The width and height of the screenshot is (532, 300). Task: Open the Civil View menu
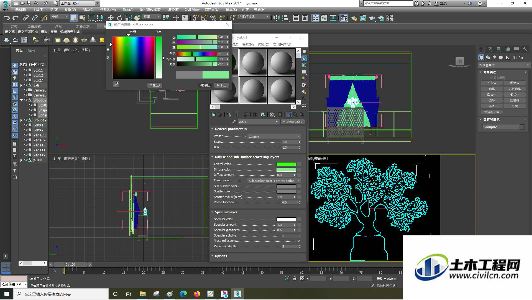click(192, 10)
